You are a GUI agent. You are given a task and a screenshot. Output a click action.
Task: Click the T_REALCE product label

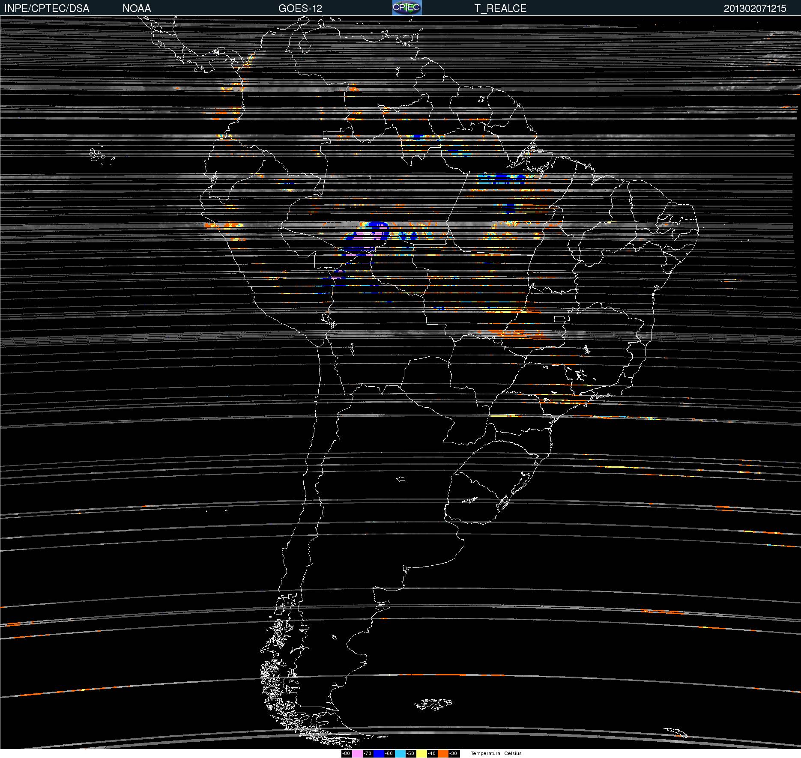pyautogui.click(x=500, y=9)
